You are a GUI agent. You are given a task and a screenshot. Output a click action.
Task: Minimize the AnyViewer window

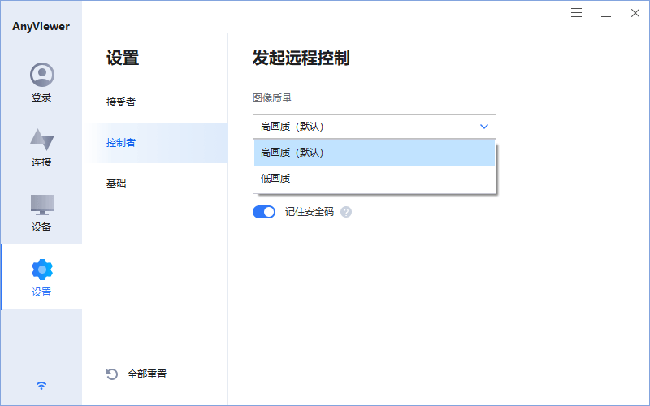pyautogui.click(x=605, y=13)
